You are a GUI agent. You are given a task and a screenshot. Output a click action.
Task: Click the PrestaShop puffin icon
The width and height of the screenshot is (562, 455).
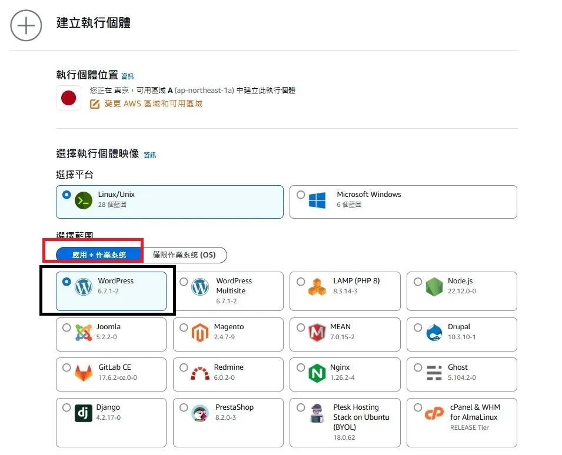[x=200, y=413]
